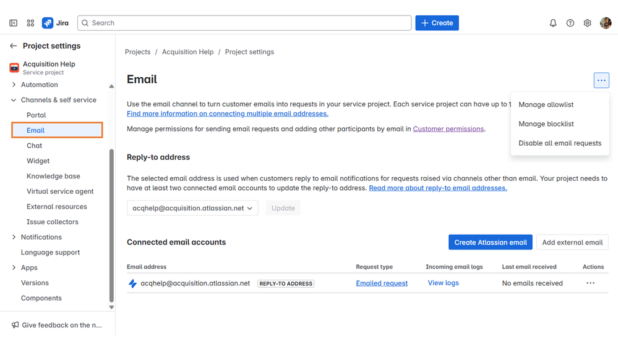Open the user profile avatar
Screen dimensions: 618x347
606,23
